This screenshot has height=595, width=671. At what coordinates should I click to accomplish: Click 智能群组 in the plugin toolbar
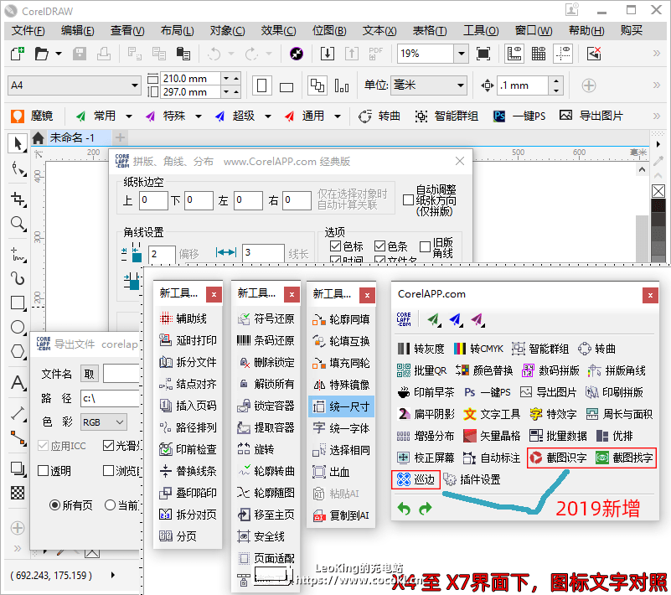point(446,116)
